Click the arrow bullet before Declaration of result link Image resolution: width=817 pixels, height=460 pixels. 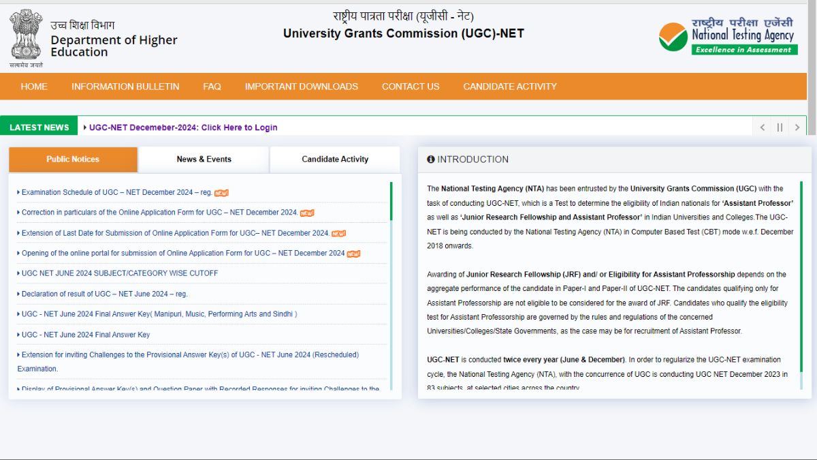click(x=18, y=294)
